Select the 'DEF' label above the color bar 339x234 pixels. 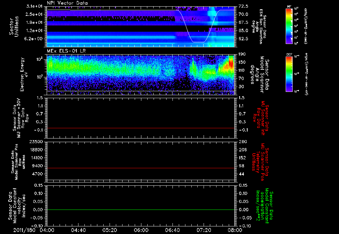[x=289, y=55]
